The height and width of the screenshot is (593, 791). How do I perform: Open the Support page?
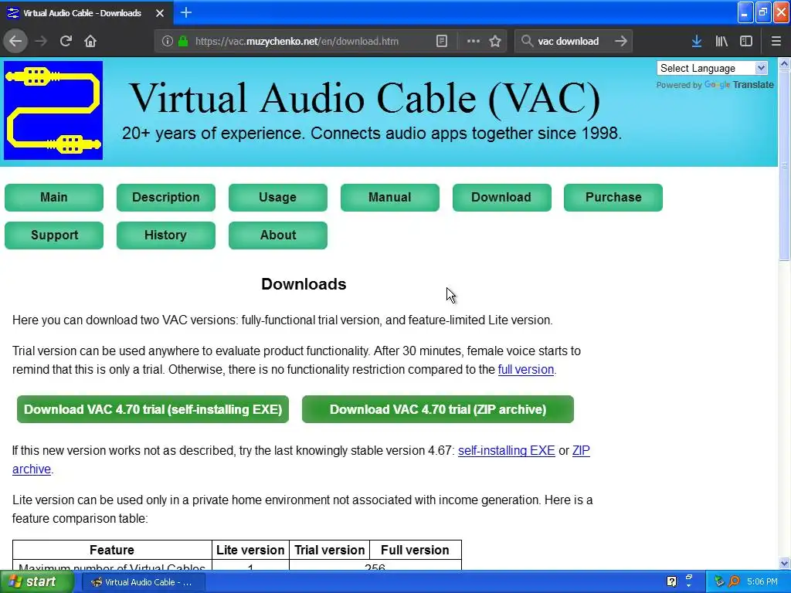pos(54,235)
